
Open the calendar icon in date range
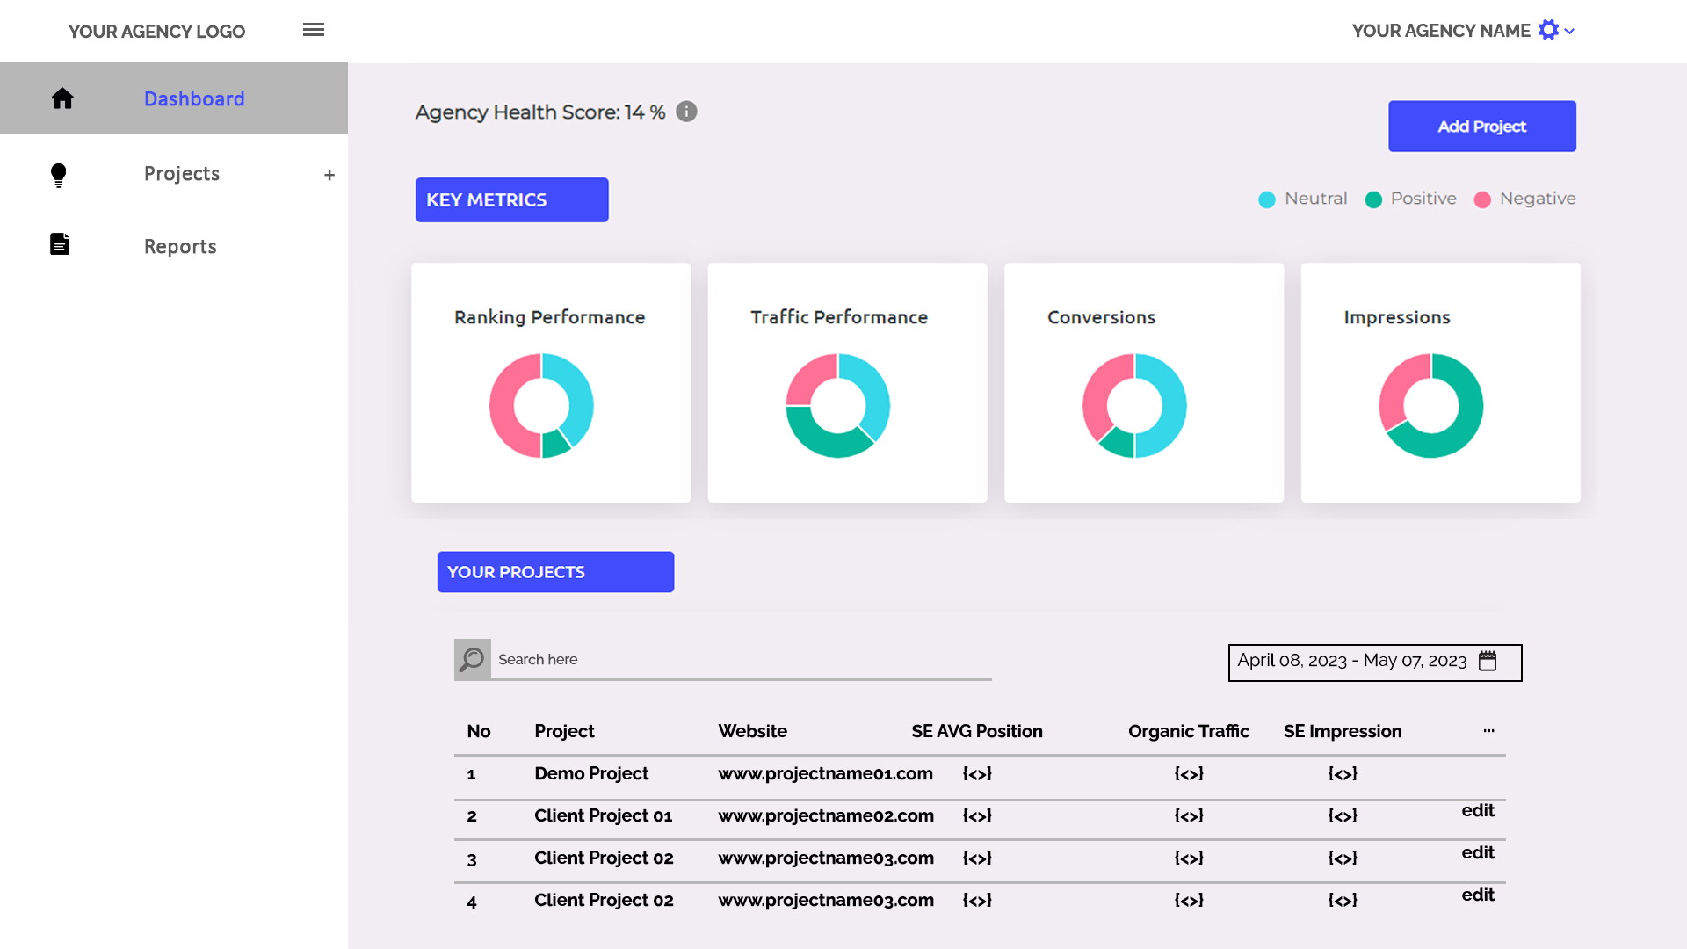point(1488,661)
